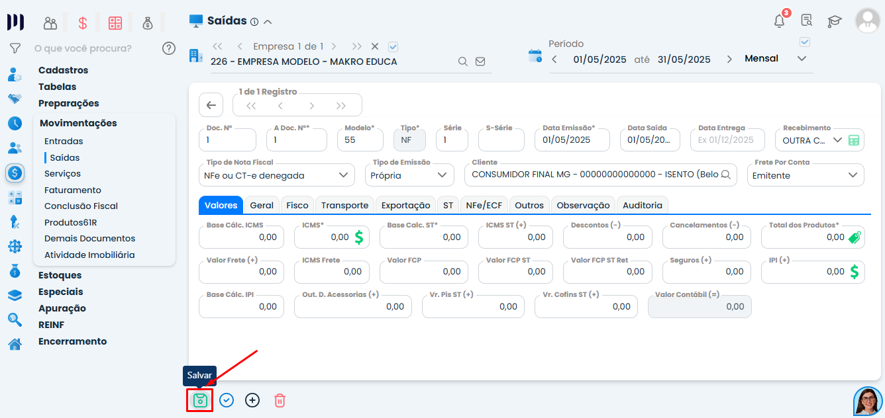
Task: Click the plus circle add record icon
Action: coord(252,400)
